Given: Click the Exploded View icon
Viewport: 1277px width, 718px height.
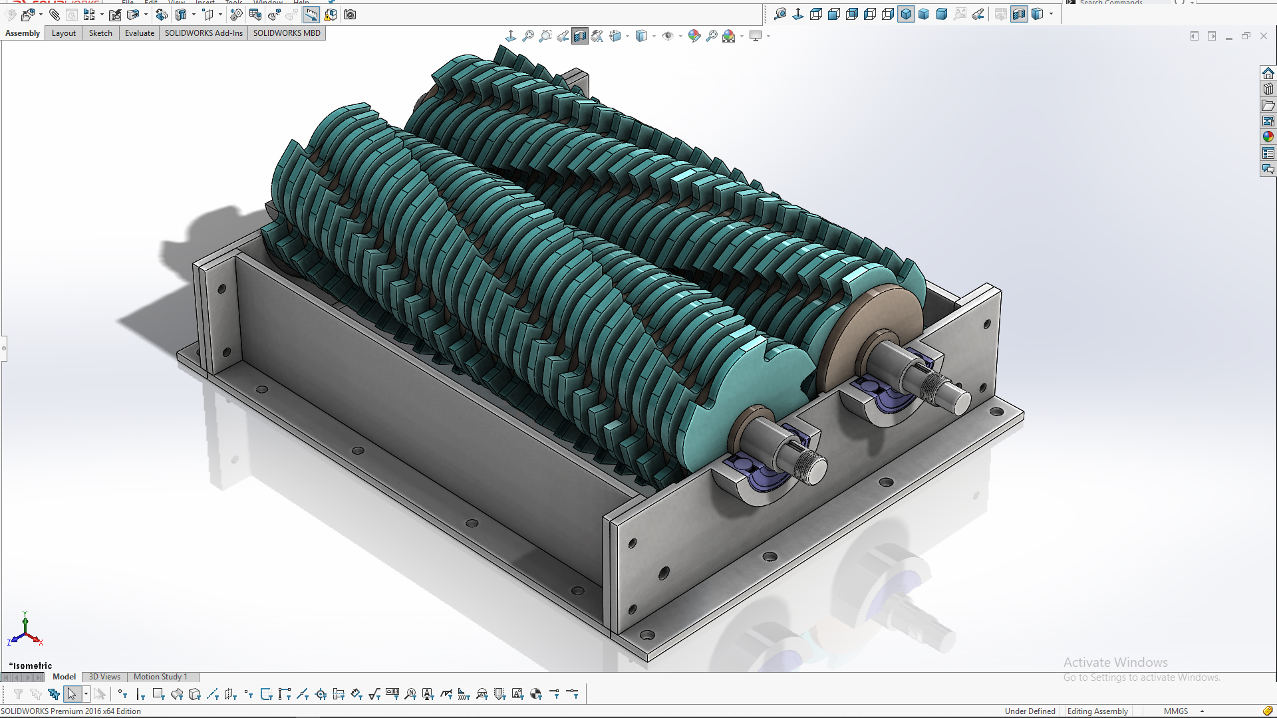Looking at the screenshot, I should point(274,15).
